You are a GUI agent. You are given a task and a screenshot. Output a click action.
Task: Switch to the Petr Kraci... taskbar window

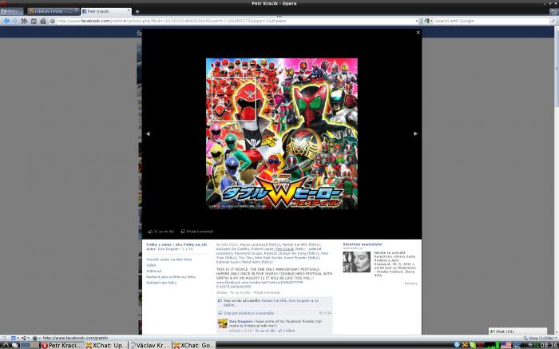click(62, 345)
